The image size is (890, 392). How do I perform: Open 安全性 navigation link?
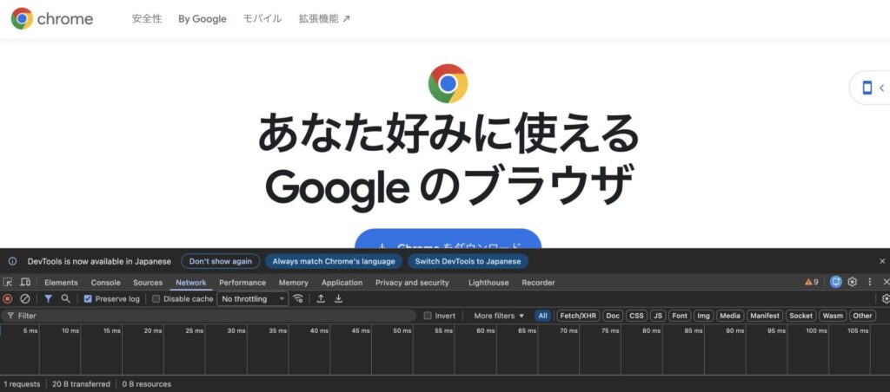click(x=147, y=19)
